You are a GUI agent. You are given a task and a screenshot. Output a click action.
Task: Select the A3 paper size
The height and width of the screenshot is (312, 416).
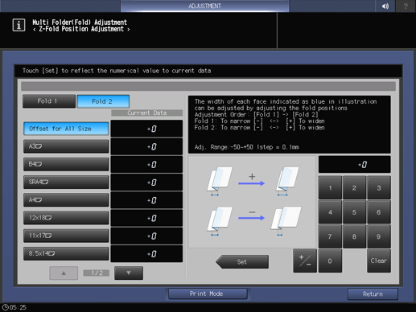pyautogui.click(x=66, y=146)
